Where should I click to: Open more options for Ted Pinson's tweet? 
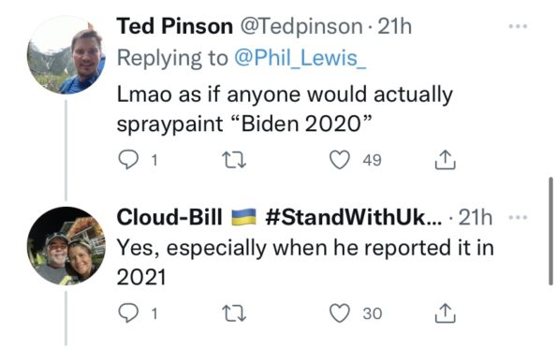tap(518, 26)
